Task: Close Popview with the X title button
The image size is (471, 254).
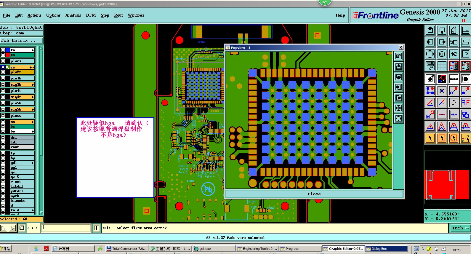Action: 401,47
